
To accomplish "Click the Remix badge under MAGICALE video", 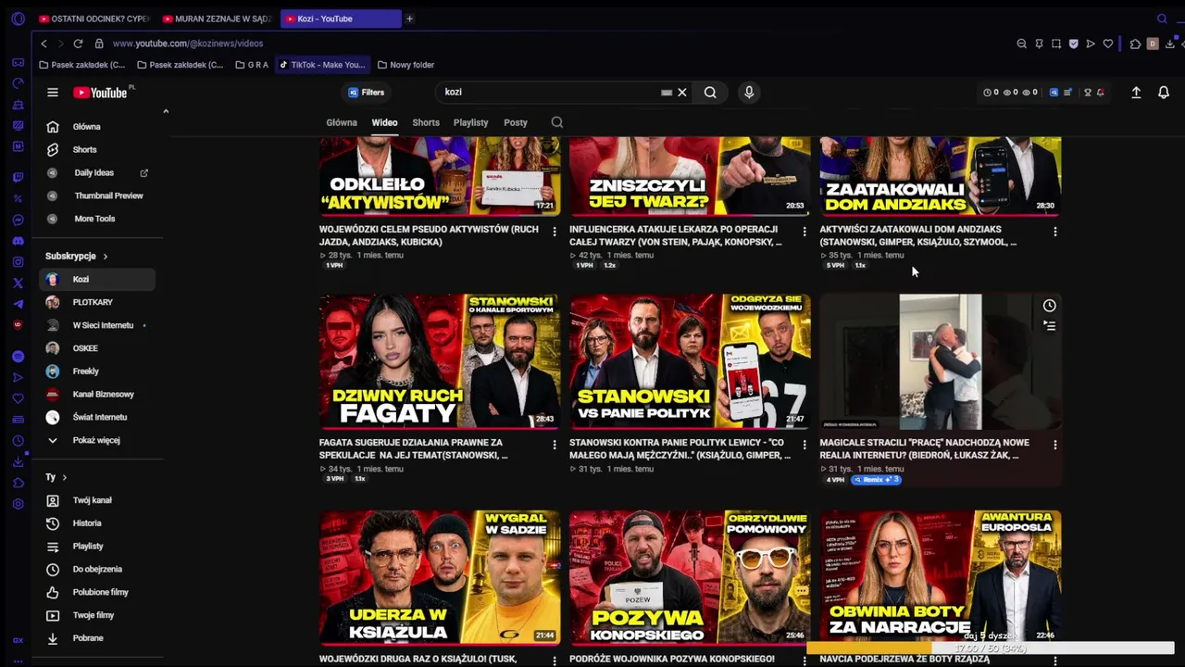I will point(876,480).
